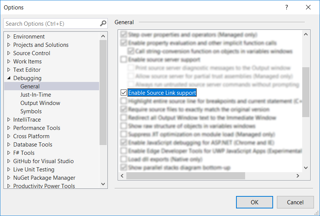The height and width of the screenshot is (216, 320).
Task: Select Output Window under Debugging
Action: [40, 103]
